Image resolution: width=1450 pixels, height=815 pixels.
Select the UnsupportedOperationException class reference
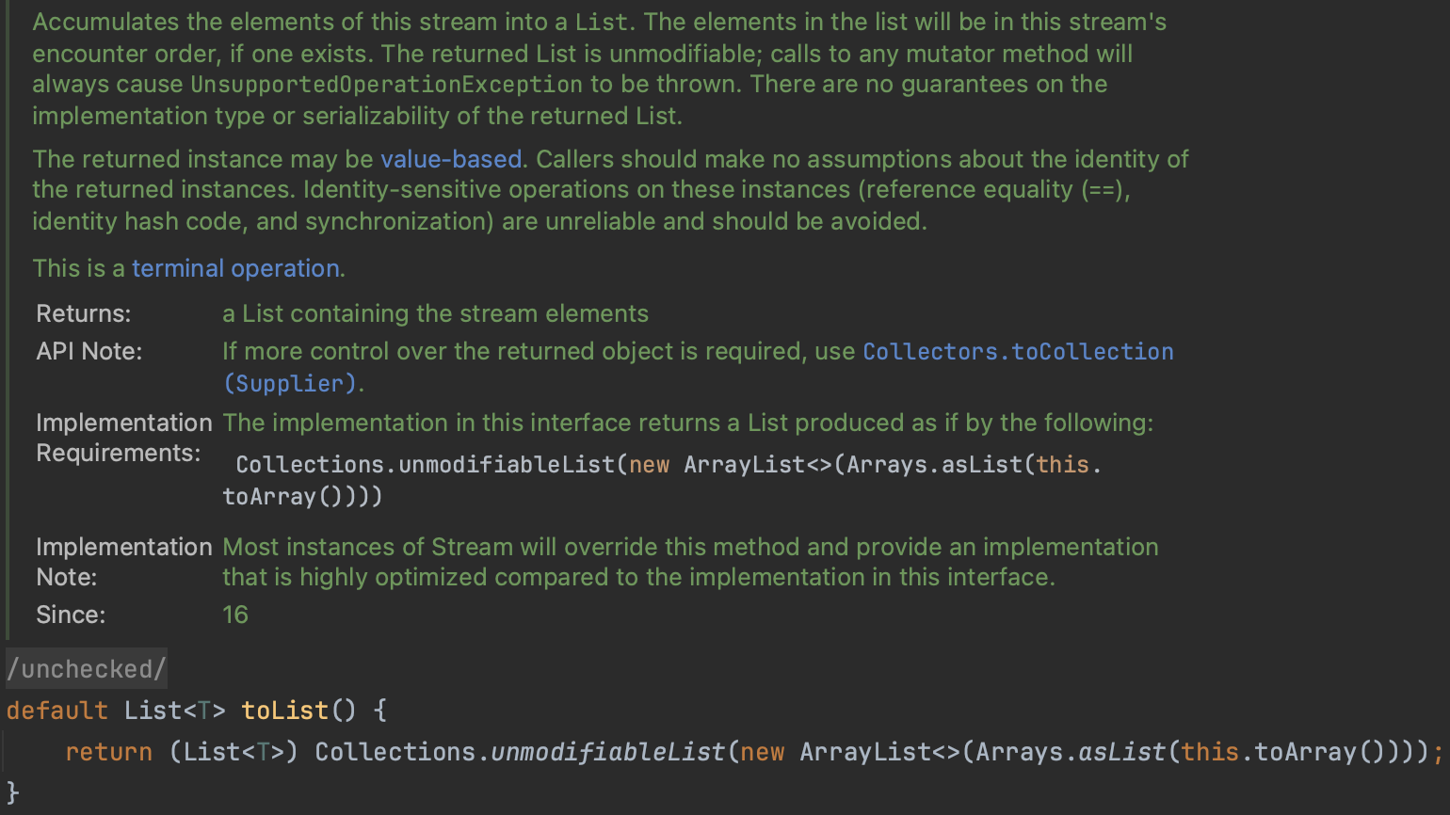point(386,84)
